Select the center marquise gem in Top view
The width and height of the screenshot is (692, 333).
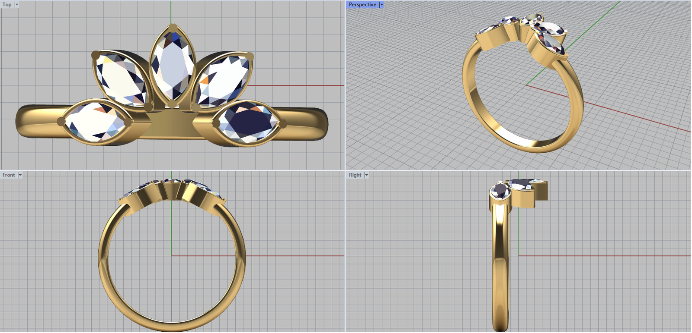click(x=172, y=66)
